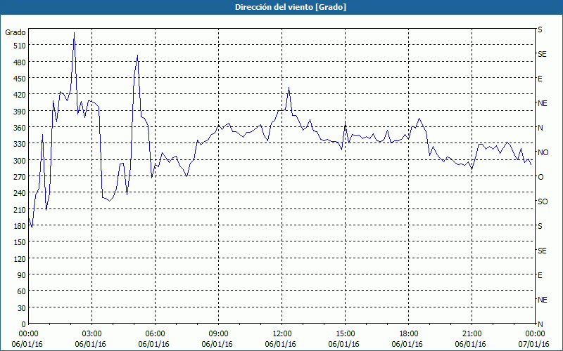Click the 'NE' compass label at 30
Viewport: 563px width, 351px height.
(543, 300)
